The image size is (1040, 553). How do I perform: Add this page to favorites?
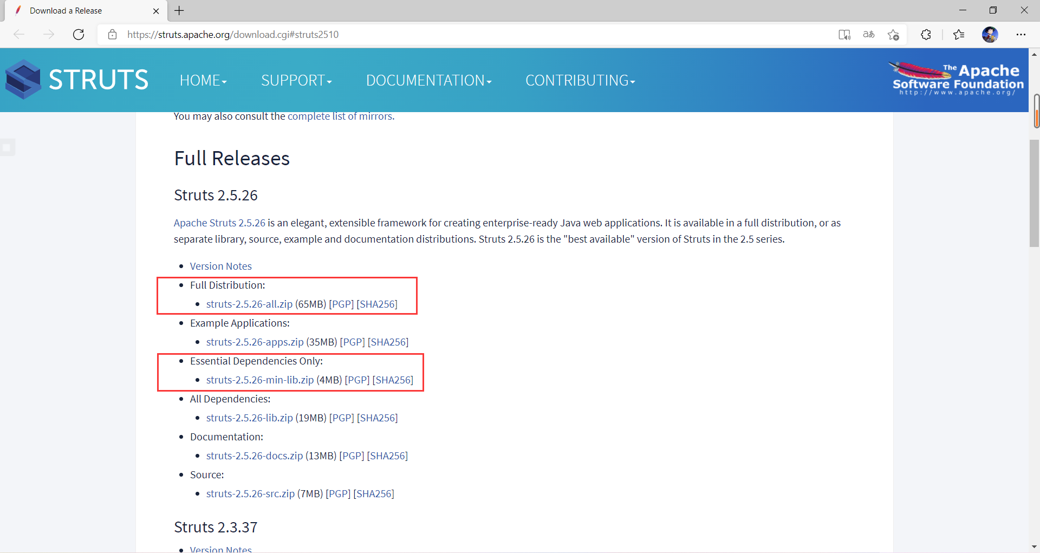pos(894,35)
